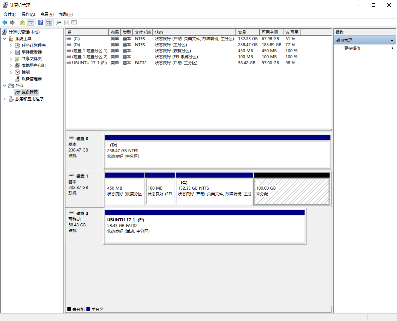Image resolution: width=397 pixels, height=321 pixels.
Task: Select 计算机管理(本地) root node
Action: point(24,32)
